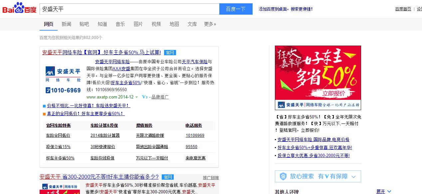Image resolution: width=422 pixels, height=194 pixels.
Task: Switch to the 地图 tab
Action: (x=174, y=24)
